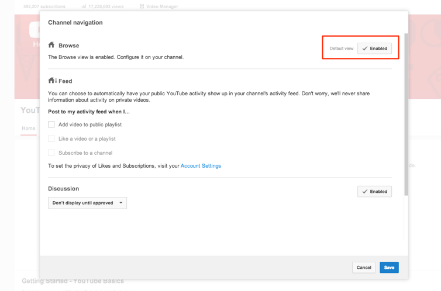Open the Account Settings link
This screenshot has width=441, height=291.
pos(201,166)
